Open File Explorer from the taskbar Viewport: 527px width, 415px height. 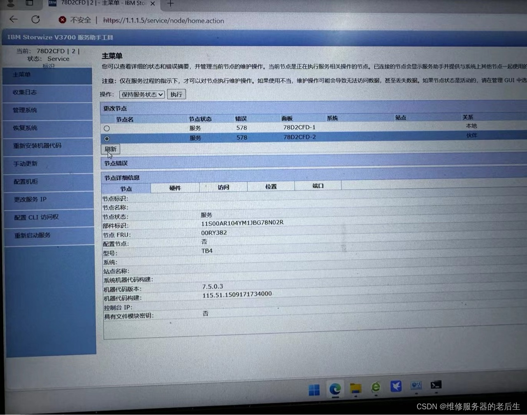pyautogui.click(x=355, y=388)
